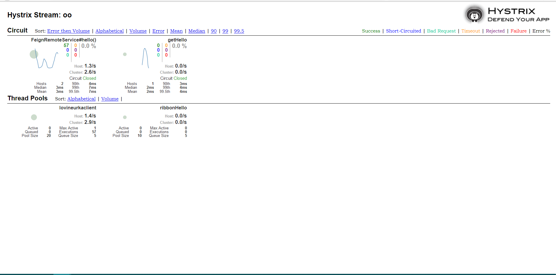Click the FeignRemoteService#hello() traffic circle
Viewport: 556px width, 275px height.
pyautogui.click(x=34, y=54)
